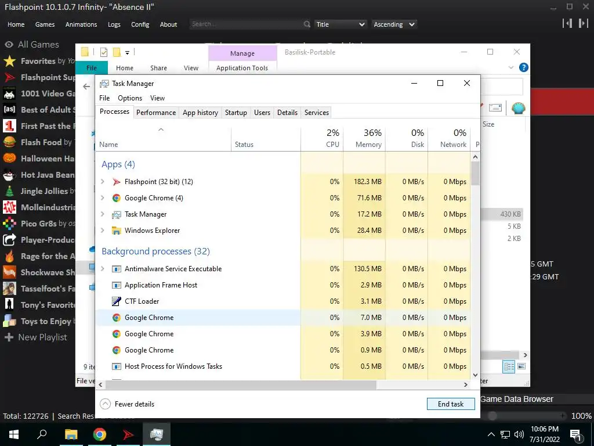Open the notification center icon in the taskbar
594x446 pixels.
click(576, 434)
